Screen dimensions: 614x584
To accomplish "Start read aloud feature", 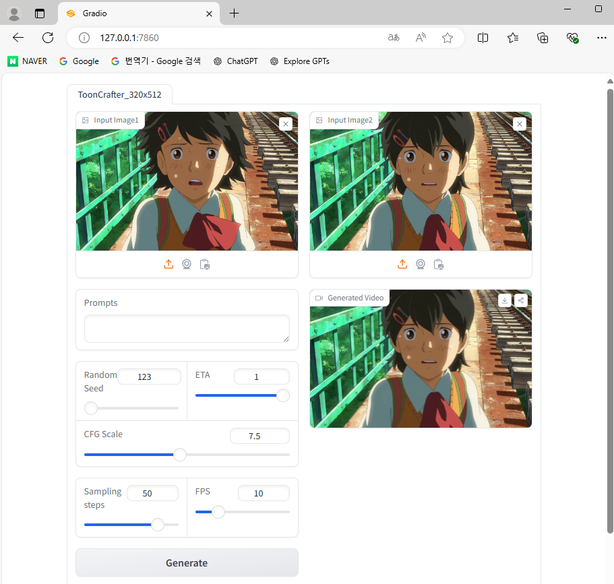I will (421, 38).
